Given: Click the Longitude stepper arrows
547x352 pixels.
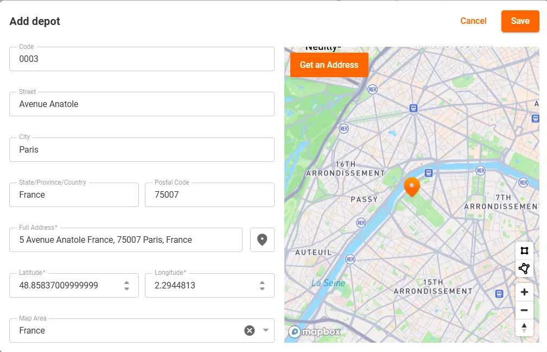Looking at the screenshot, I should coord(262,285).
